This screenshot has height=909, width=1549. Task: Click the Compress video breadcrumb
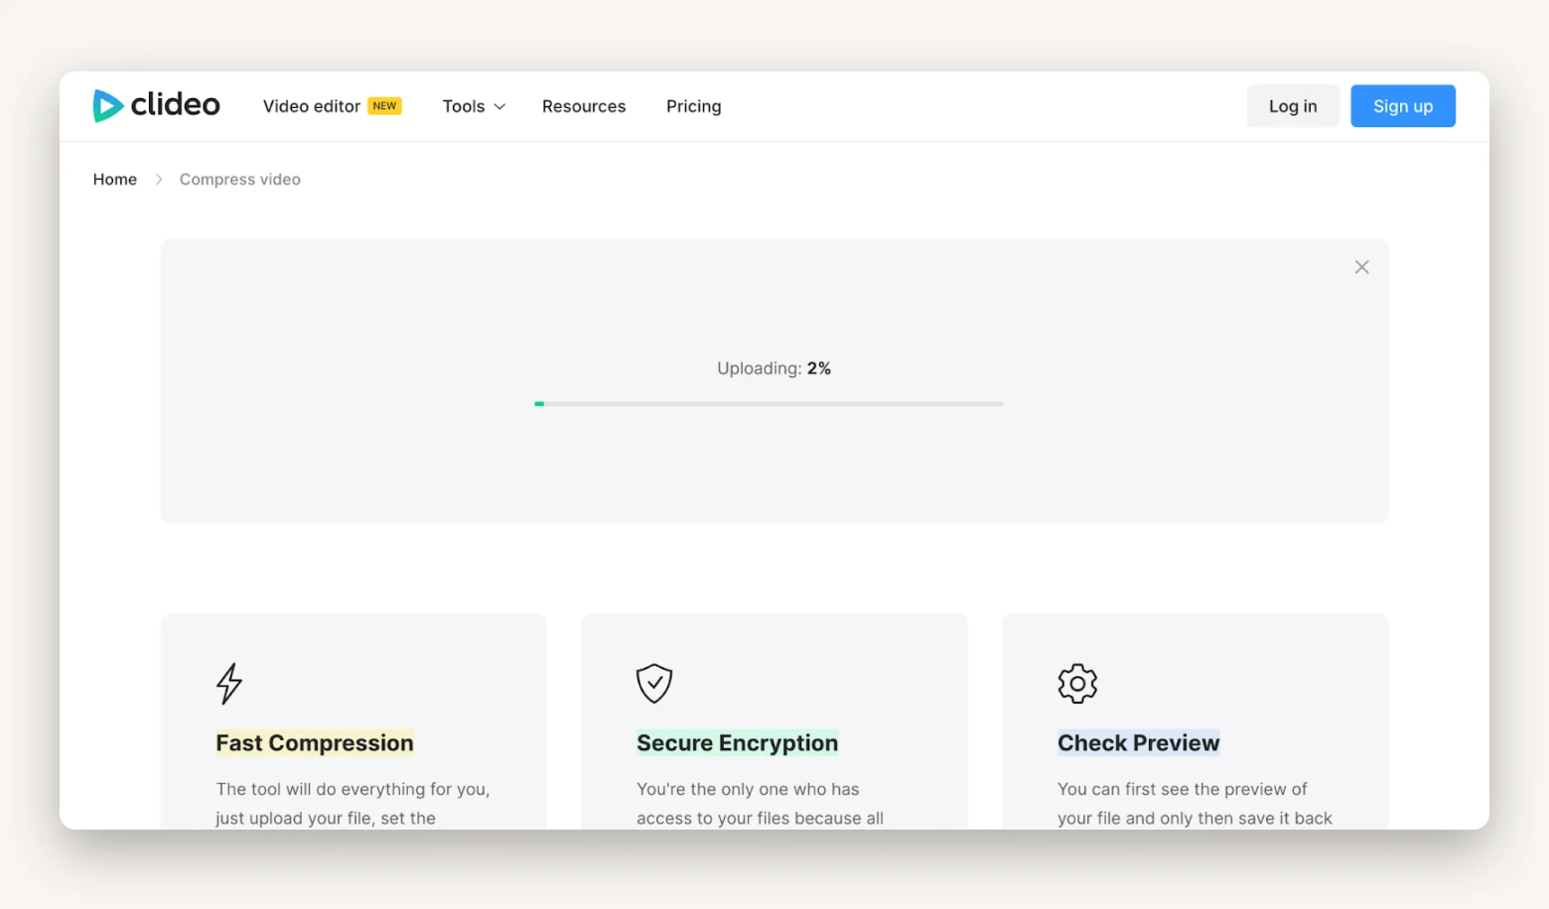pyautogui.click(x=239, y=180)
